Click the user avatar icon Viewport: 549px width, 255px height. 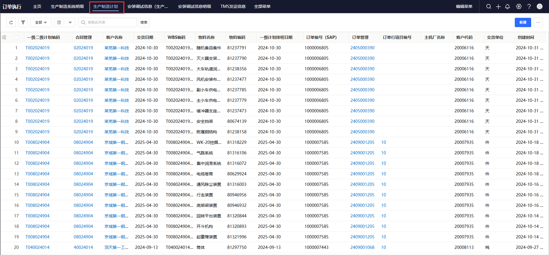[540, 6]
